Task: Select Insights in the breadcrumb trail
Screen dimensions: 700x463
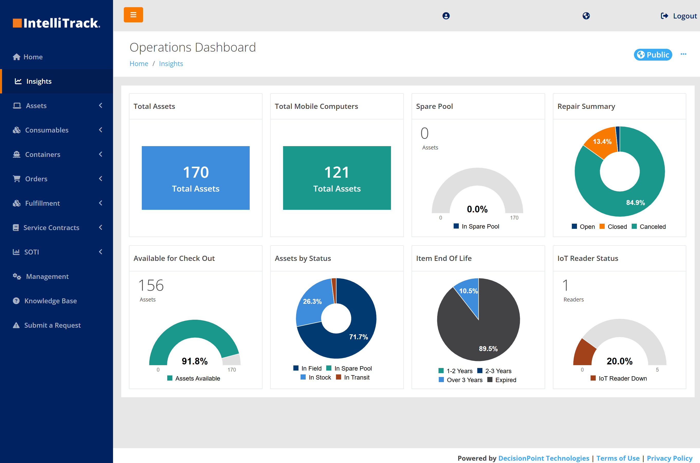Action: (171, 63)
